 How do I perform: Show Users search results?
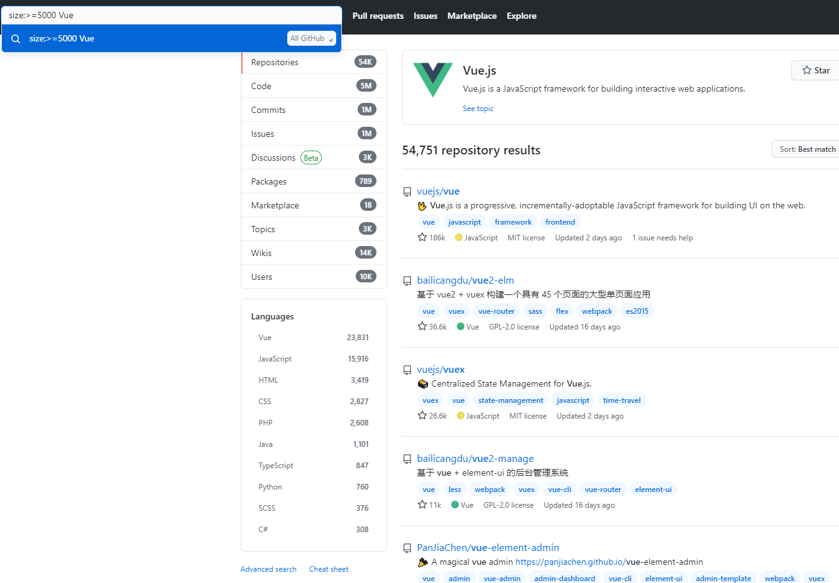tap(314, 277)
